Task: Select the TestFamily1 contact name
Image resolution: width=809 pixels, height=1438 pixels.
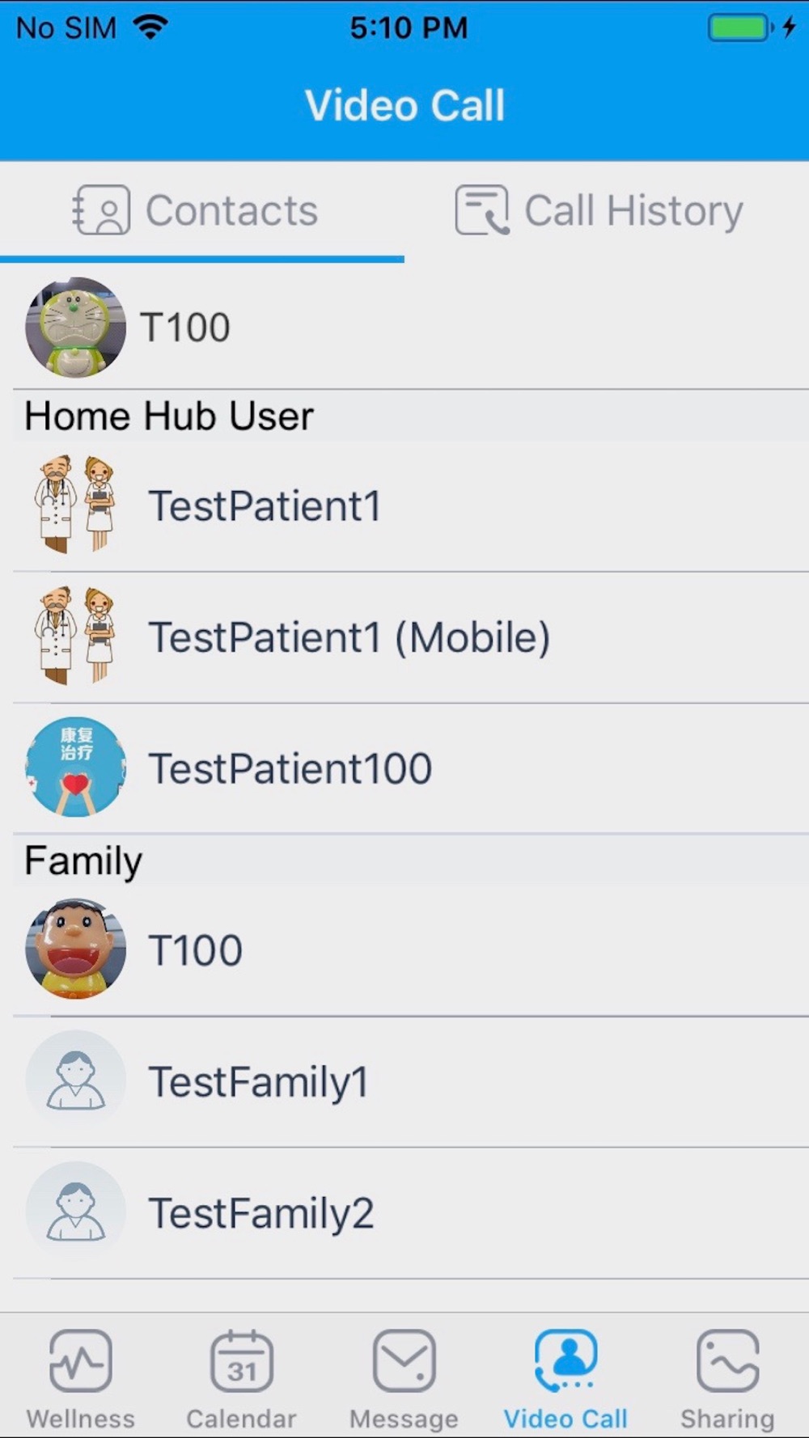Action: (258, 1082)
